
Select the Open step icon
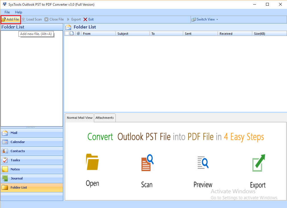pyautogui.click(x=92, y=162)
